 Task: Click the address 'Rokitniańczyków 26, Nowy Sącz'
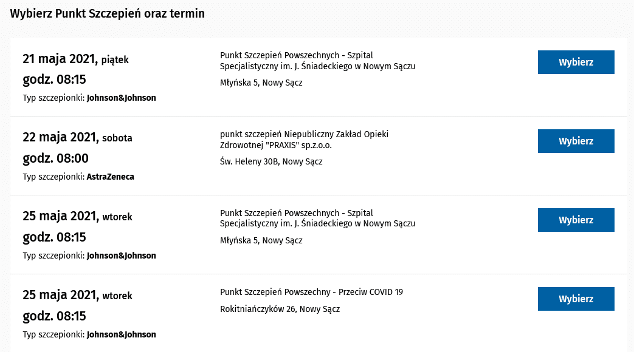[x=280, y=309]
